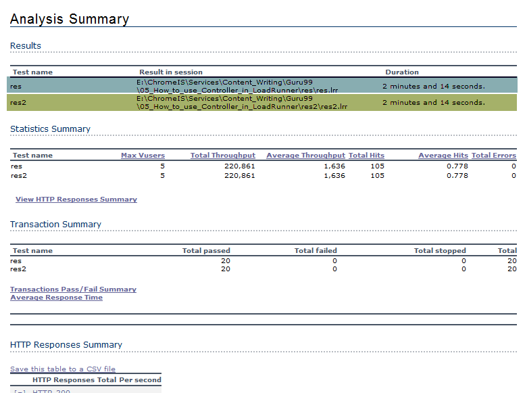
Task: Open the Total Throughput column link
Action: click(x=222, y=156)
